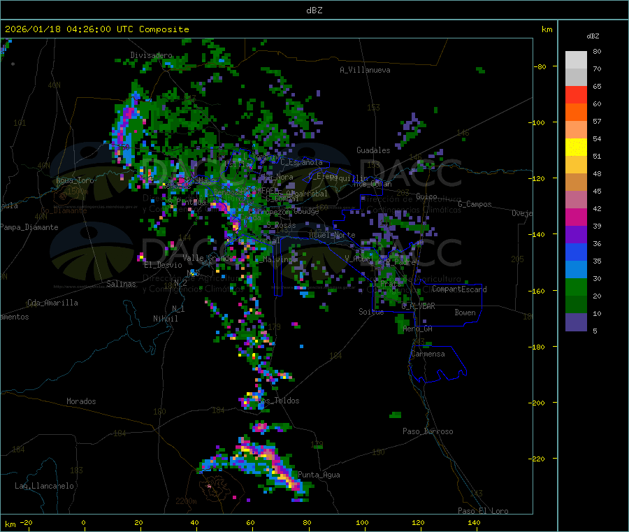Select the 'Pampa_Diamante' label
Screen dimensions: 629x532
click(x=29, y=227)
